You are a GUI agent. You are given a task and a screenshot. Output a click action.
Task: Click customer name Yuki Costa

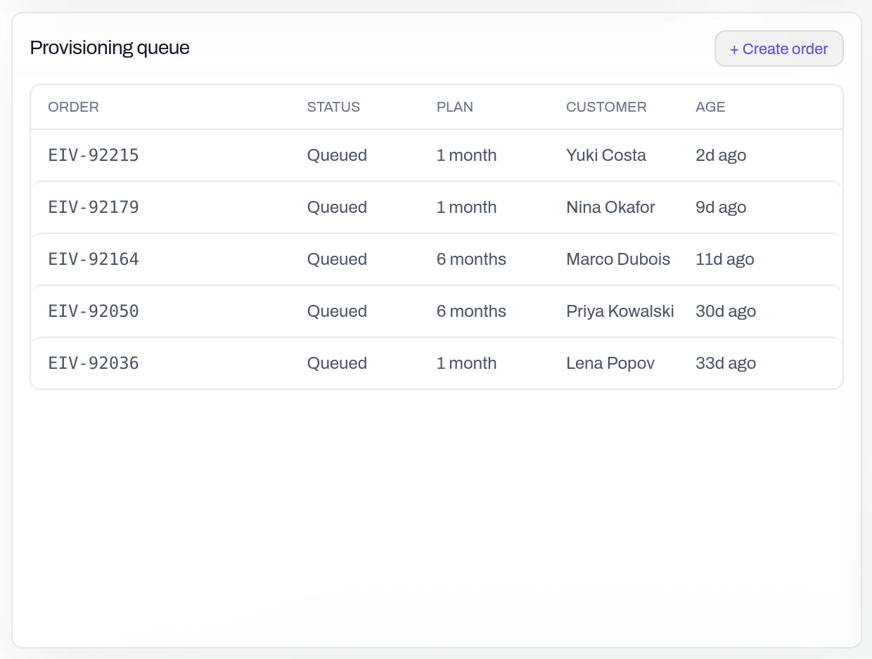[x=606, y=155]
